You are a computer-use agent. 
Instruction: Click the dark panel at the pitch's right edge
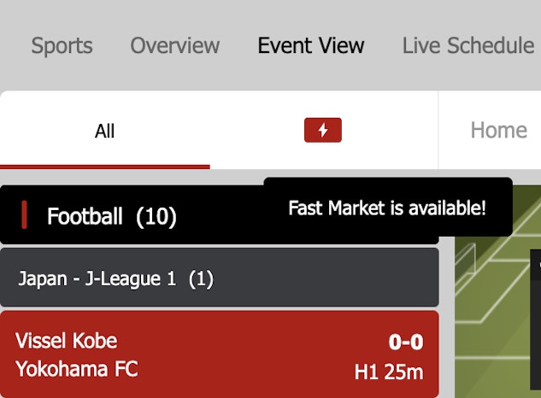[x=535, y=325]
